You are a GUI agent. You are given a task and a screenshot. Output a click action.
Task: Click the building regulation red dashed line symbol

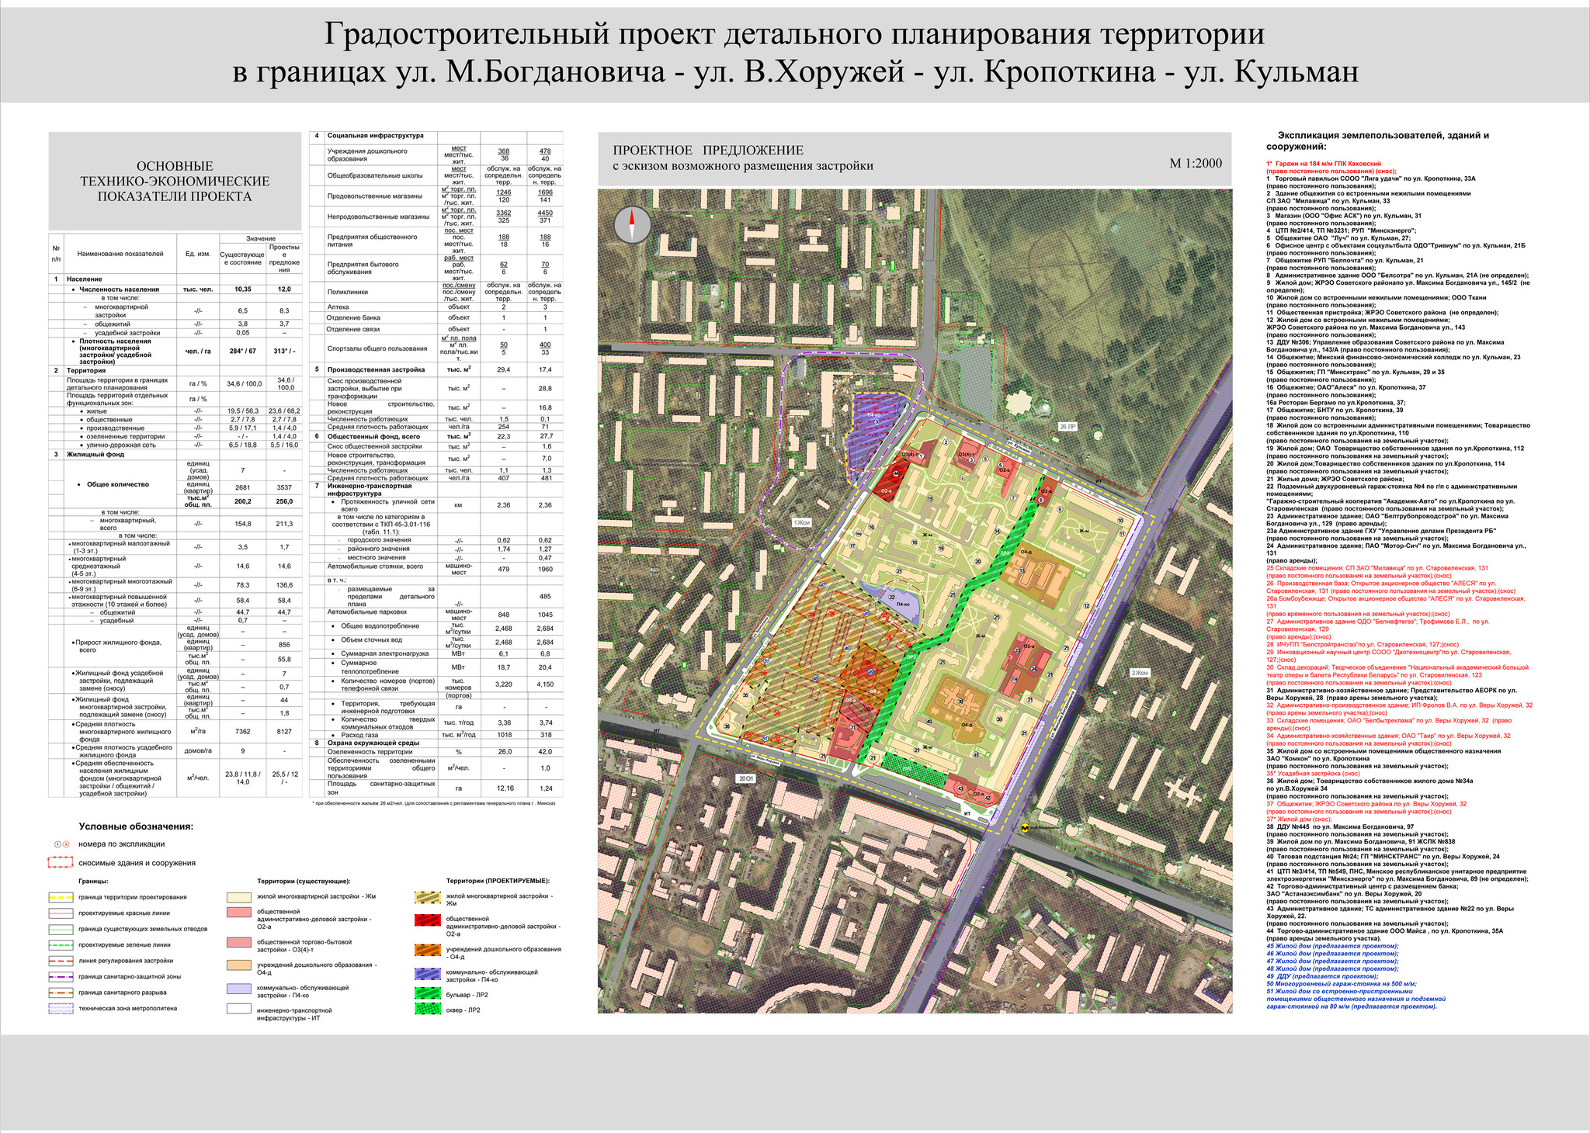click(61, 961)
